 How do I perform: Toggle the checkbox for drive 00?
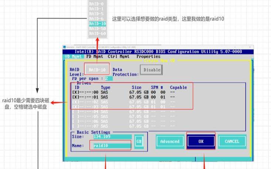click(x=75, y=92)
